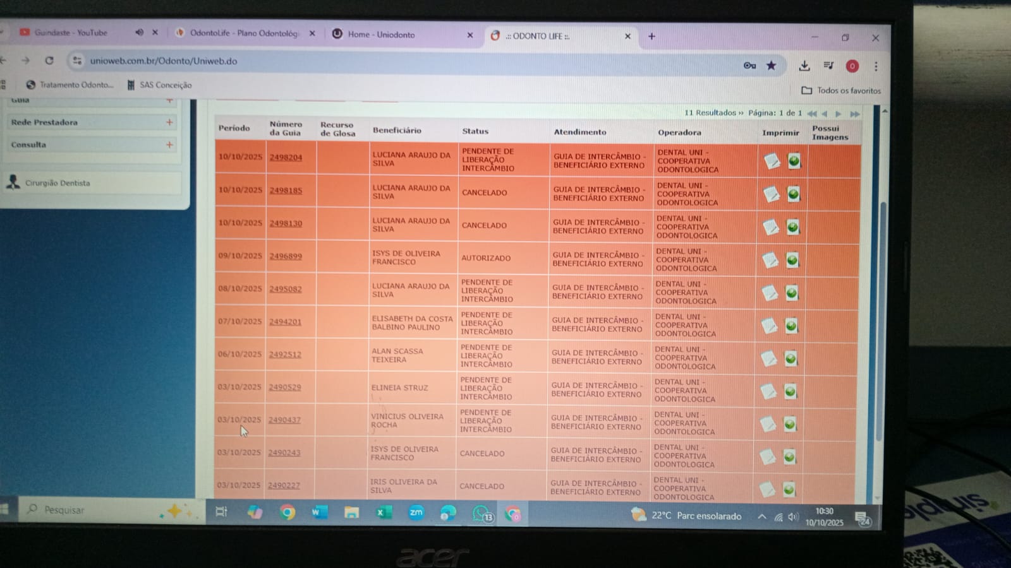The height and width of the screenshot is (568, 1011).
Task: Open the Chrome profile avatar
Action: (852, 66)
